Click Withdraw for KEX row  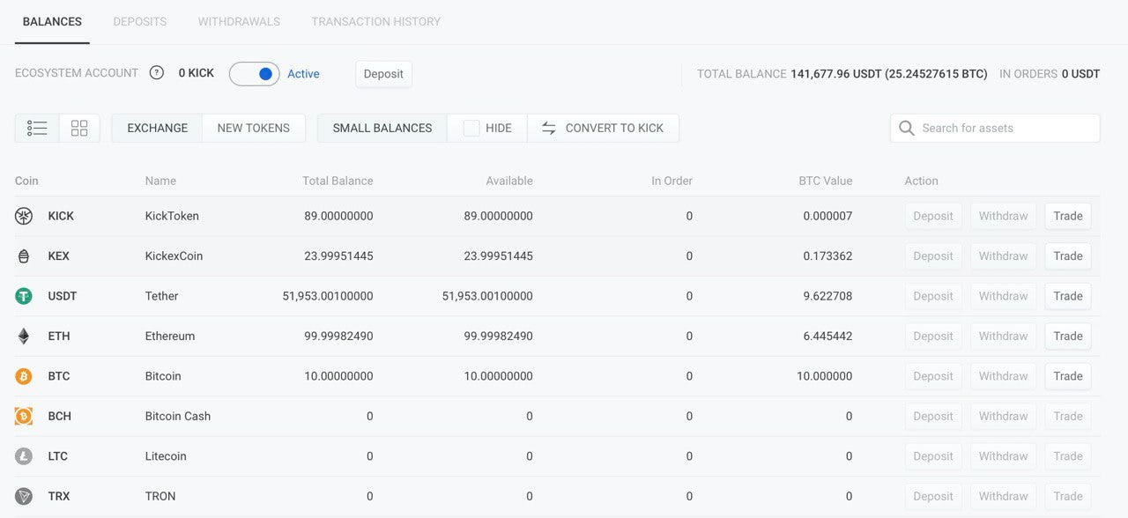(1003, 256)
